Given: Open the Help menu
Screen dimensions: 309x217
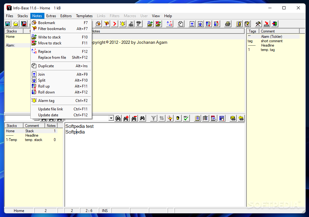Looking at the screenshot, I should click(x=168, y=16).
